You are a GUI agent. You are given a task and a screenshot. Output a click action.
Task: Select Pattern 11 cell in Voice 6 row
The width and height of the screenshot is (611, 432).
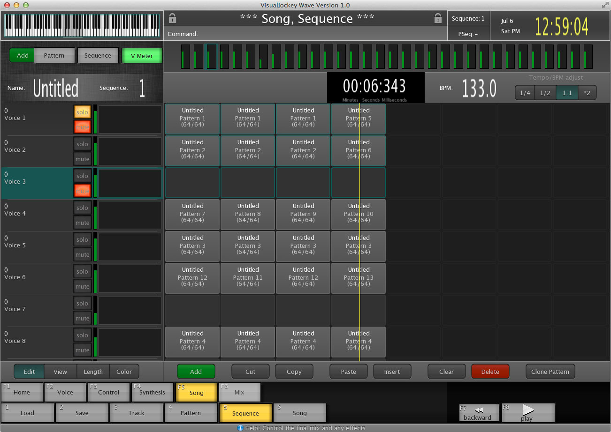[x=248, y=278]
